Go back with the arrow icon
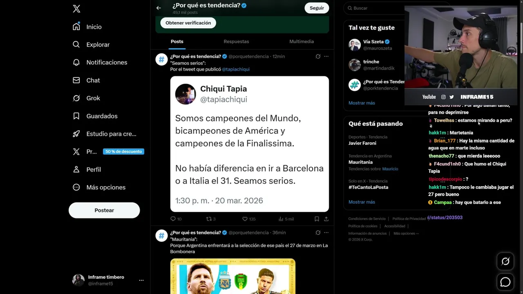 tap(159, 8)
